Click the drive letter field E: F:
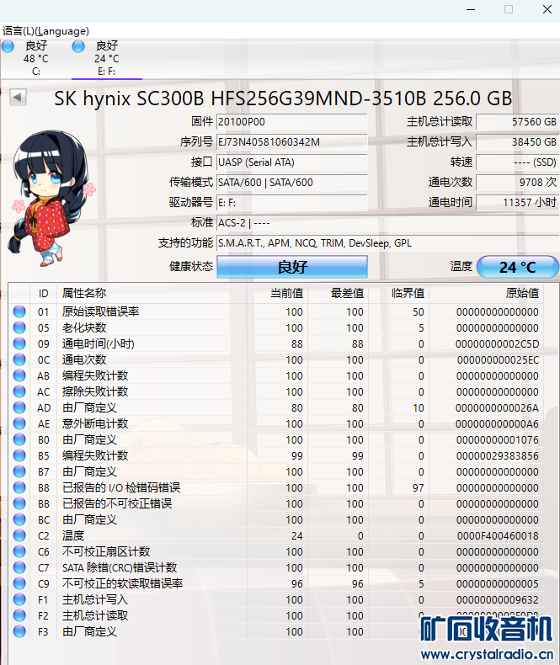560x665 pixels. point(292,203)
